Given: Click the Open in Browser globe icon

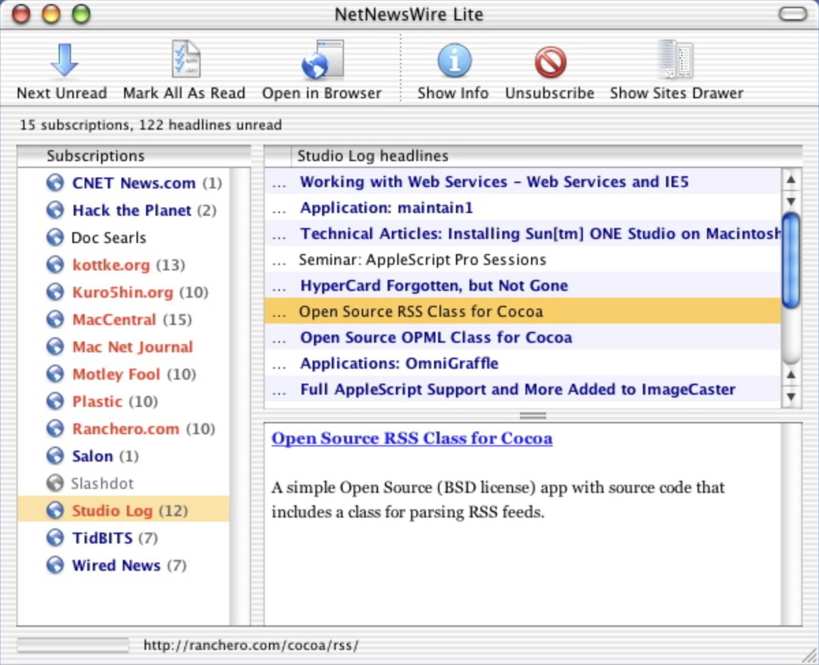Looking at the screenshot, I should pos(322,60).
